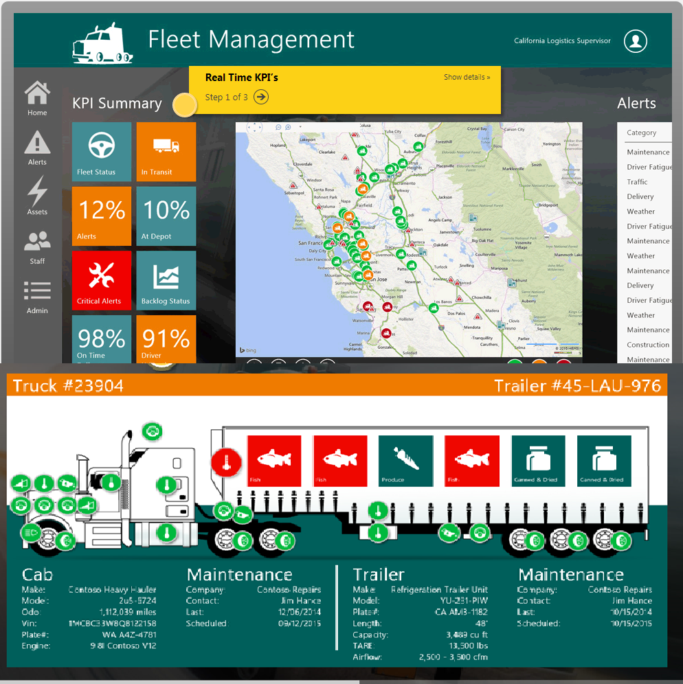This screenshot has width=683, height=684.
Task: Click cab scheduled date 09/12/2015
Action: 300,624
